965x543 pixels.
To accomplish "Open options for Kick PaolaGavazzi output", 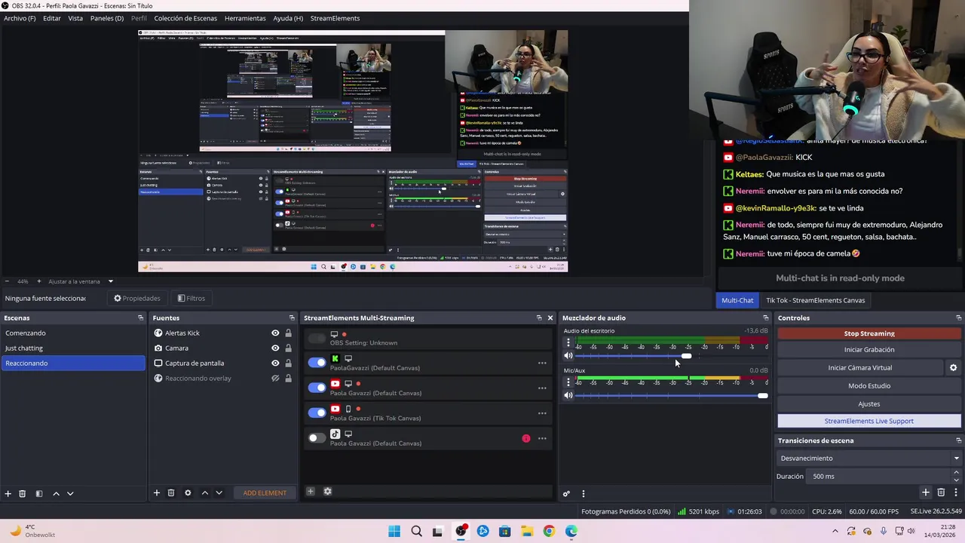I will click(542, 363).
